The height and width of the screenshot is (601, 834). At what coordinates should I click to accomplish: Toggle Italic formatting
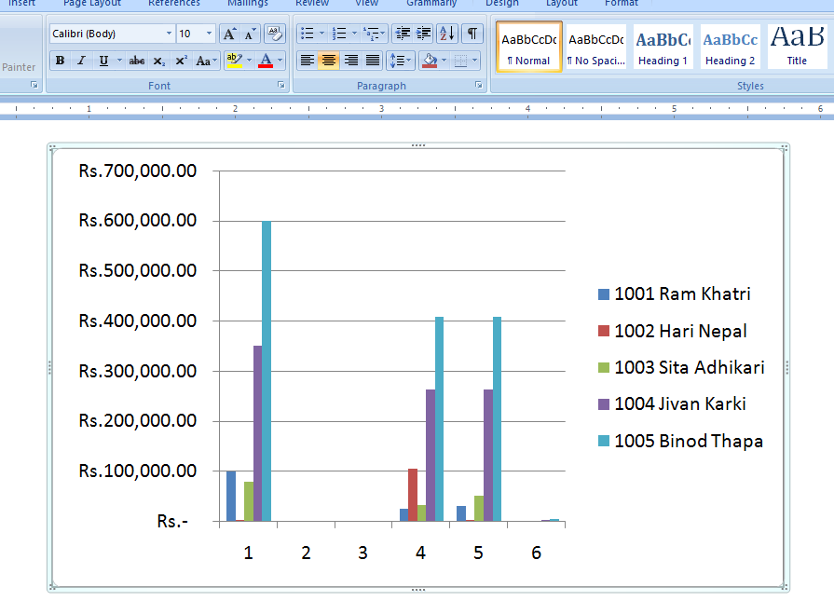coord(81,61)
